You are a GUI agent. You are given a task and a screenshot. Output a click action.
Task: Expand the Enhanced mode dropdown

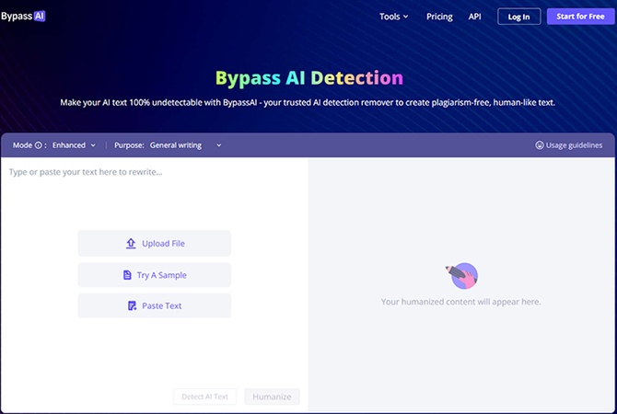(x=74, y=145)
